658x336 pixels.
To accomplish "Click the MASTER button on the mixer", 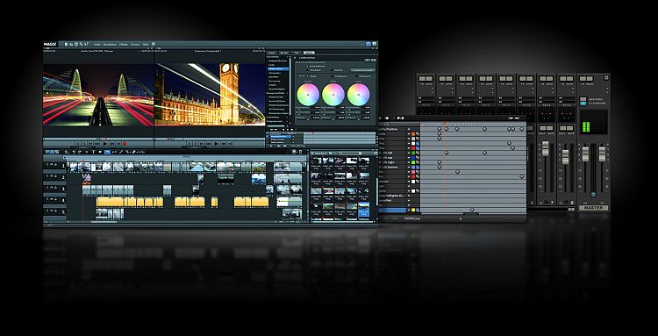I will [593, 208].
